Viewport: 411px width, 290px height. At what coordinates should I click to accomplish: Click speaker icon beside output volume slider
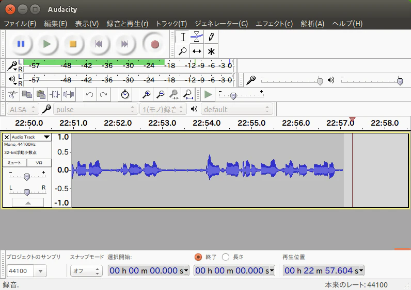click(331, 80)
